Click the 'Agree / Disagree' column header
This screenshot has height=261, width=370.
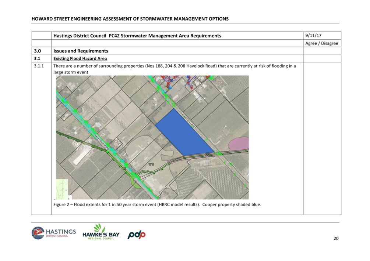322,43
